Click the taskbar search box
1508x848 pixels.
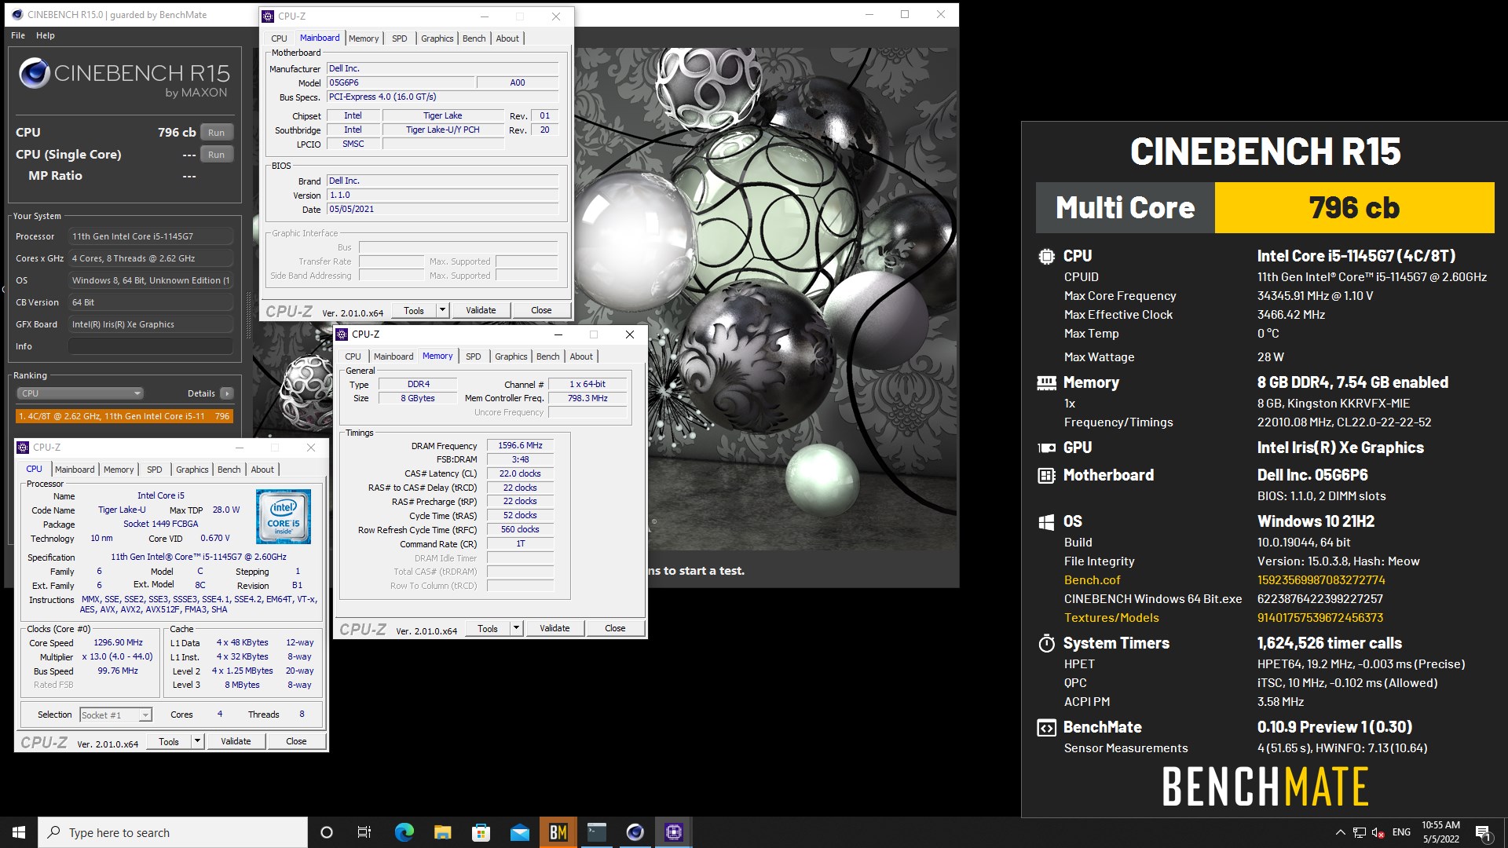[173, 832]
